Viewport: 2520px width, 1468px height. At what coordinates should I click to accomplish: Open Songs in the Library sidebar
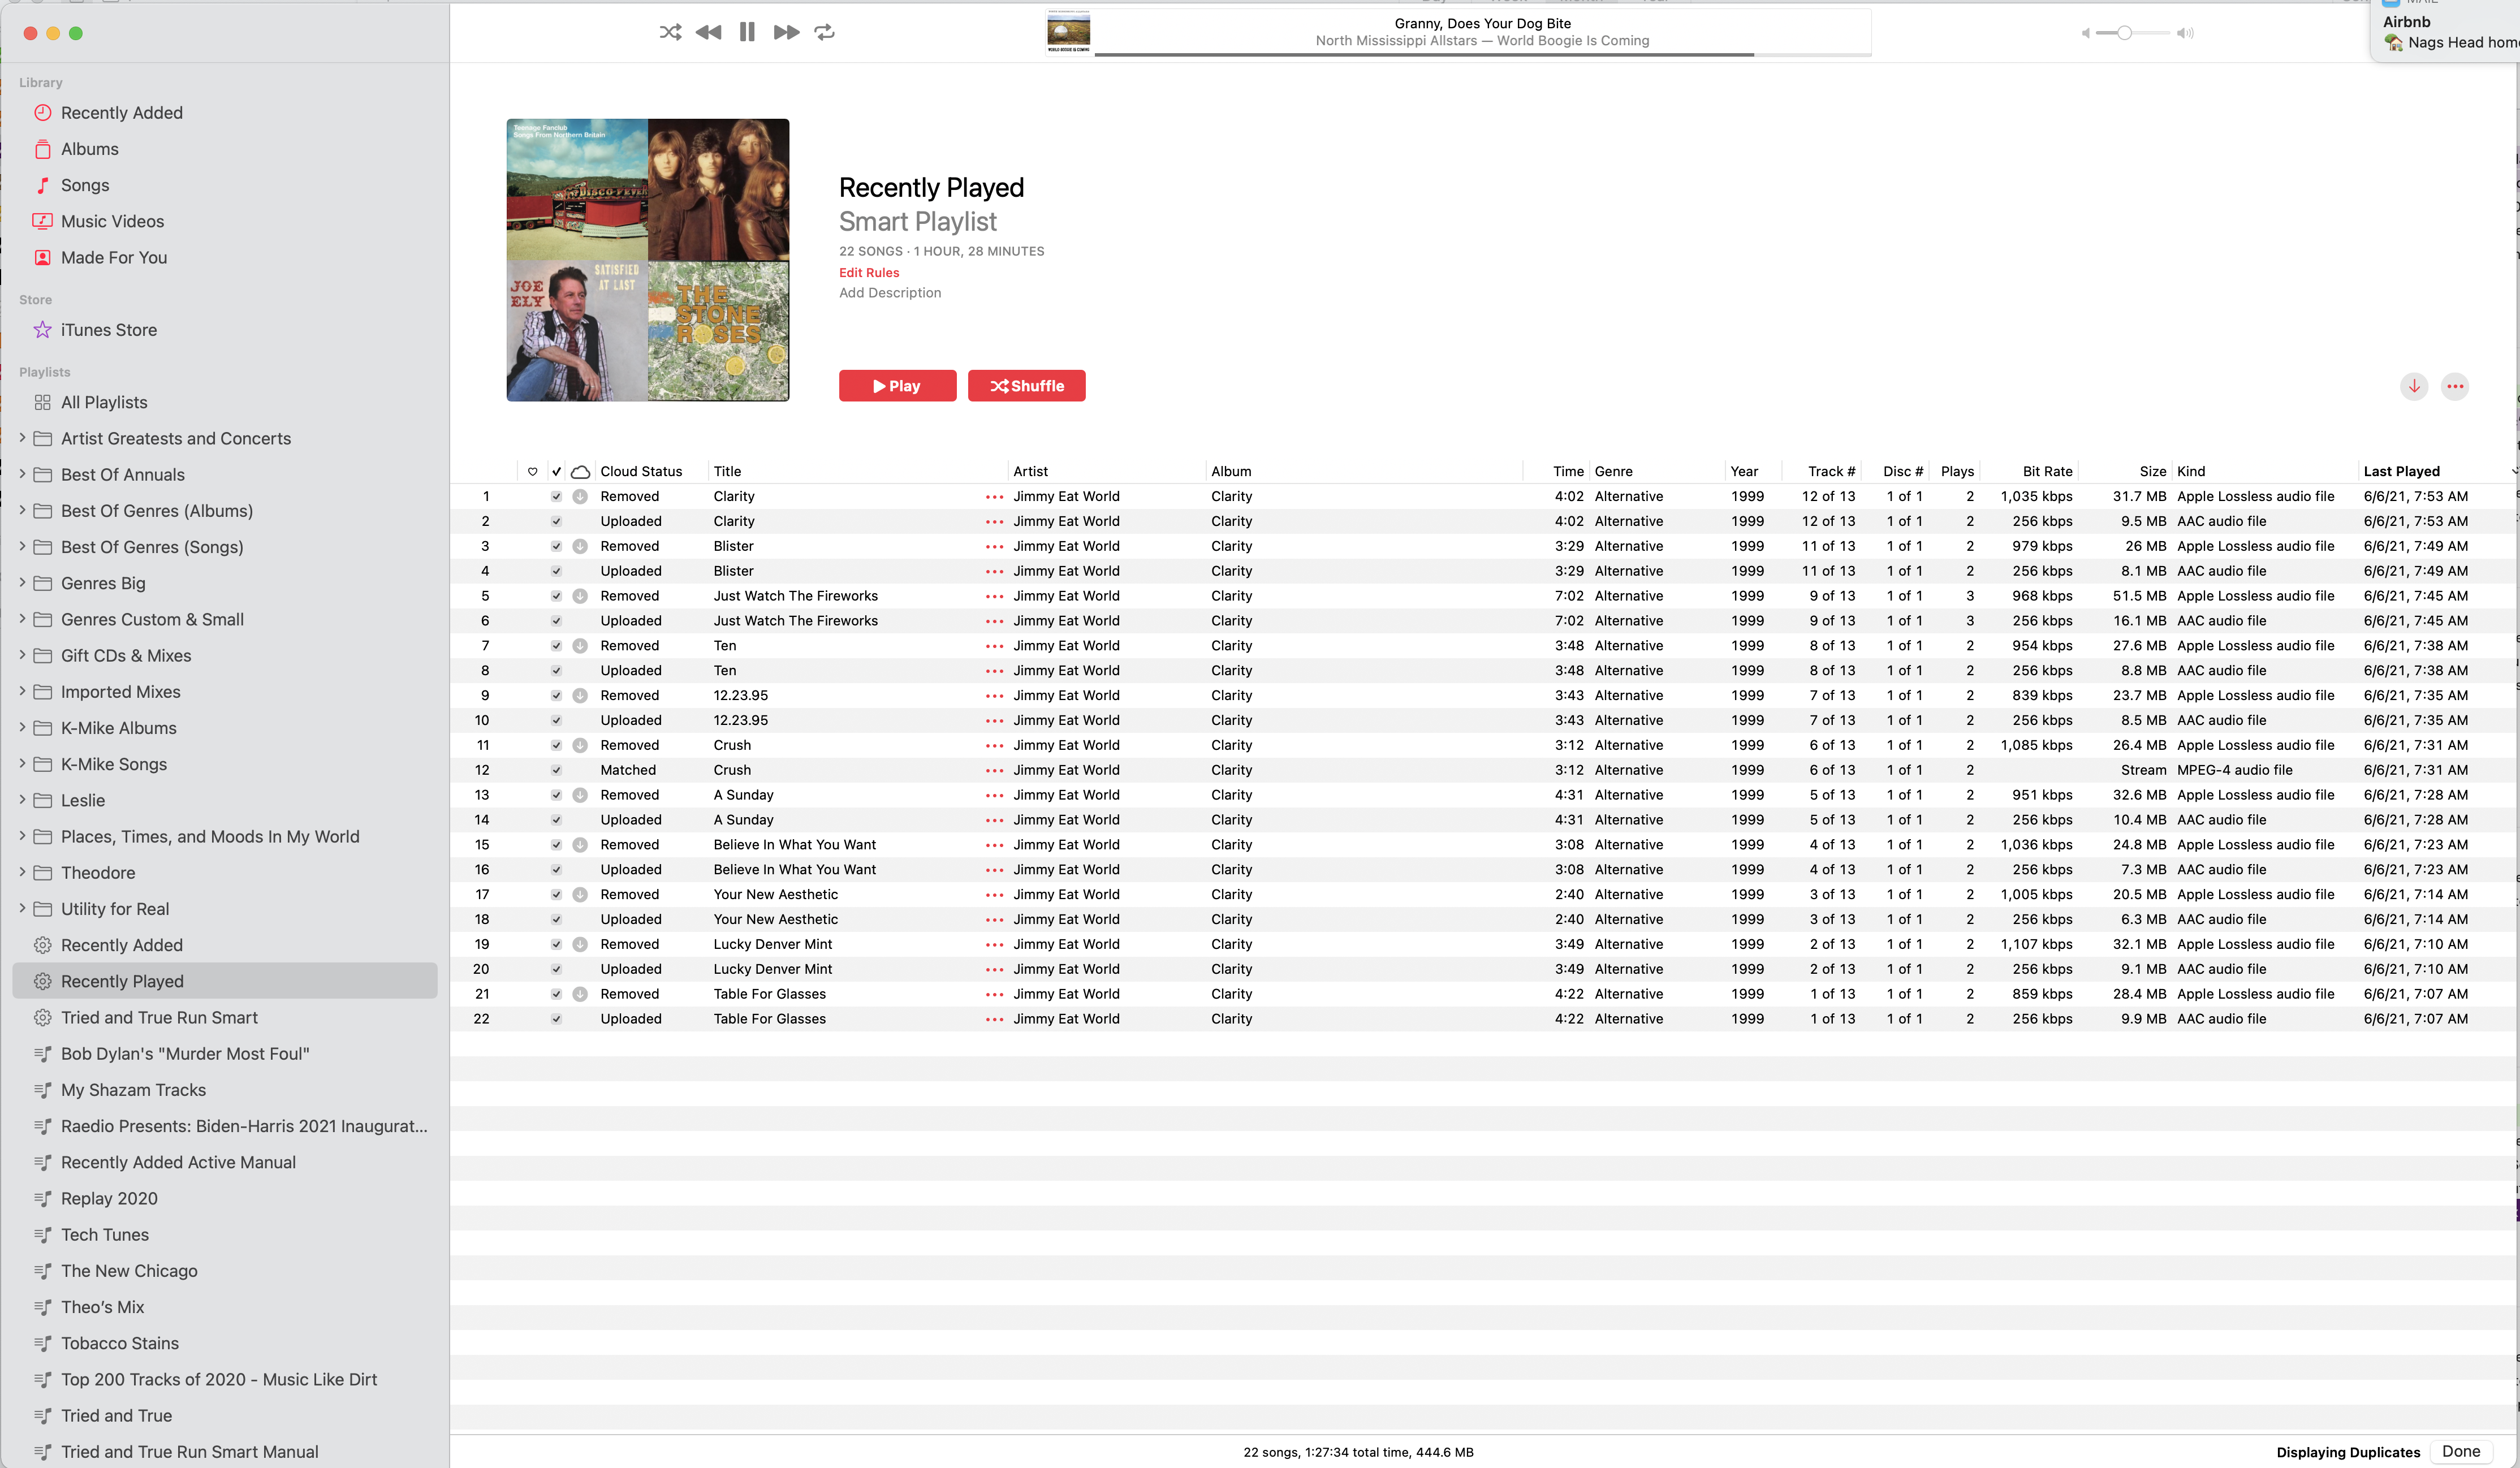coord(85,185)
